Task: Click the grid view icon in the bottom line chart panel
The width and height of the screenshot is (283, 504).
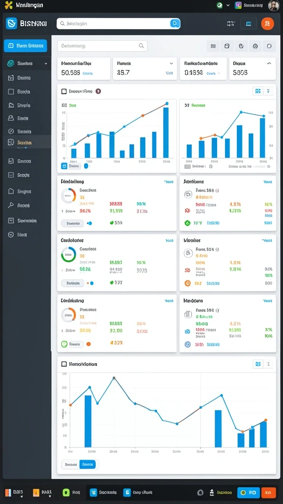Action: pos(257,364)
